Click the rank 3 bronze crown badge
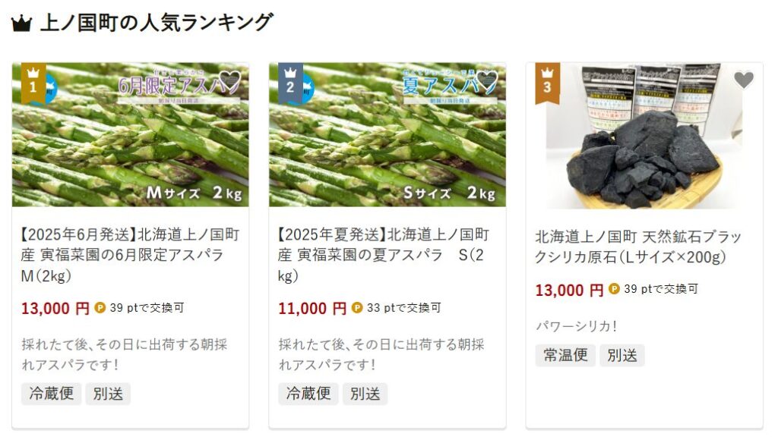 point(547,82)
